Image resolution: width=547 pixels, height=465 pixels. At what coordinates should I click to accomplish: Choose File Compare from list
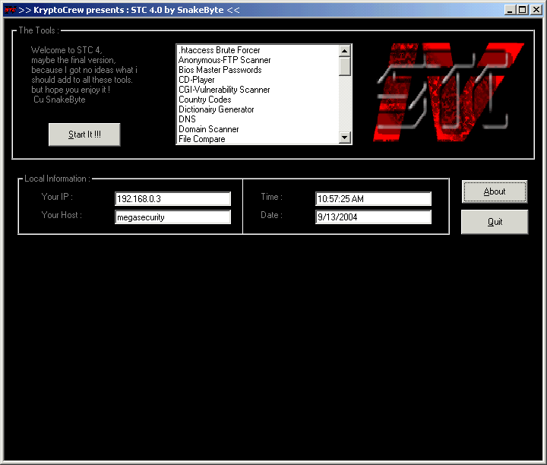pos(202,139)
